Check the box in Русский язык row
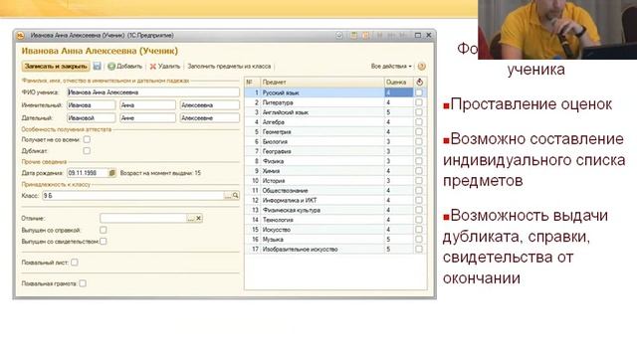Screen dimensions: 637x358 tap(419, 92)
